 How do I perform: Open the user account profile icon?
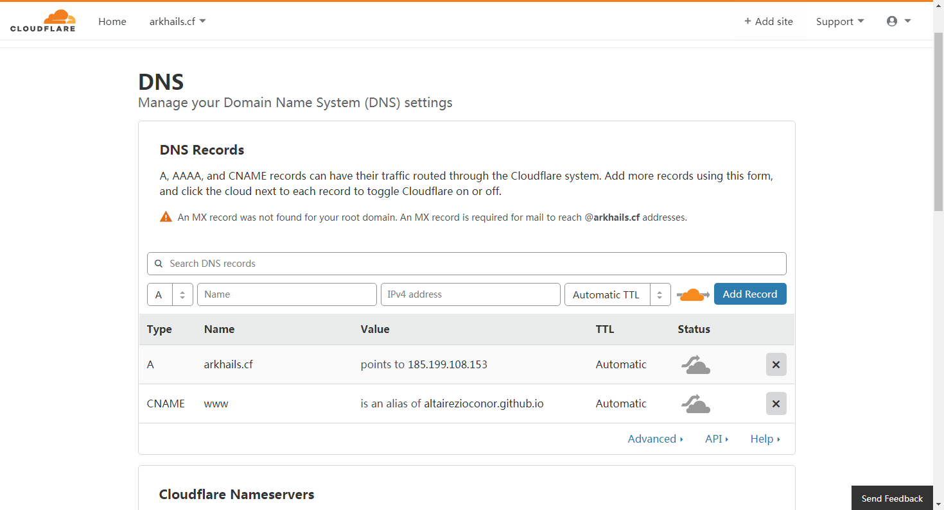click(x=892, y=21)
